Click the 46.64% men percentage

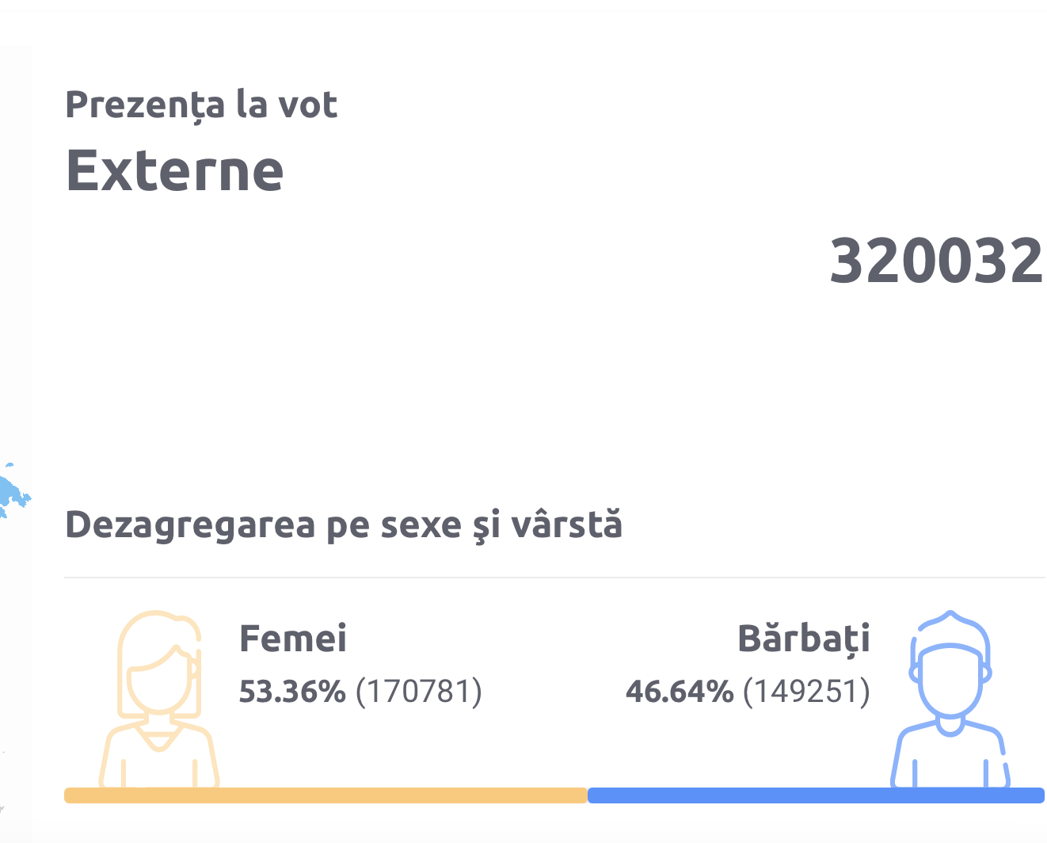(x=680, y=691)
